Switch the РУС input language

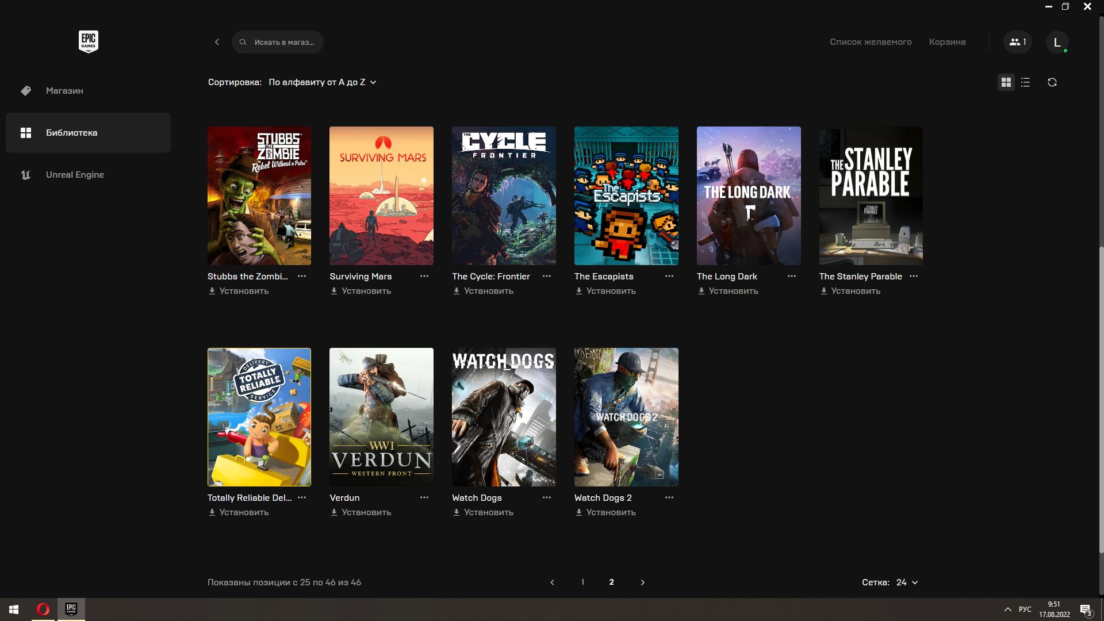[x=1025, y=609]
